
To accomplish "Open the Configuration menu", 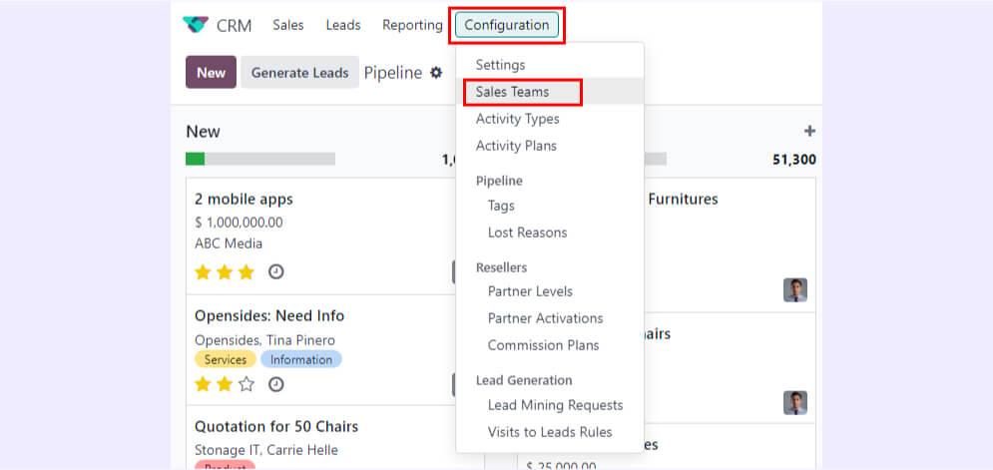I will 507,25.
